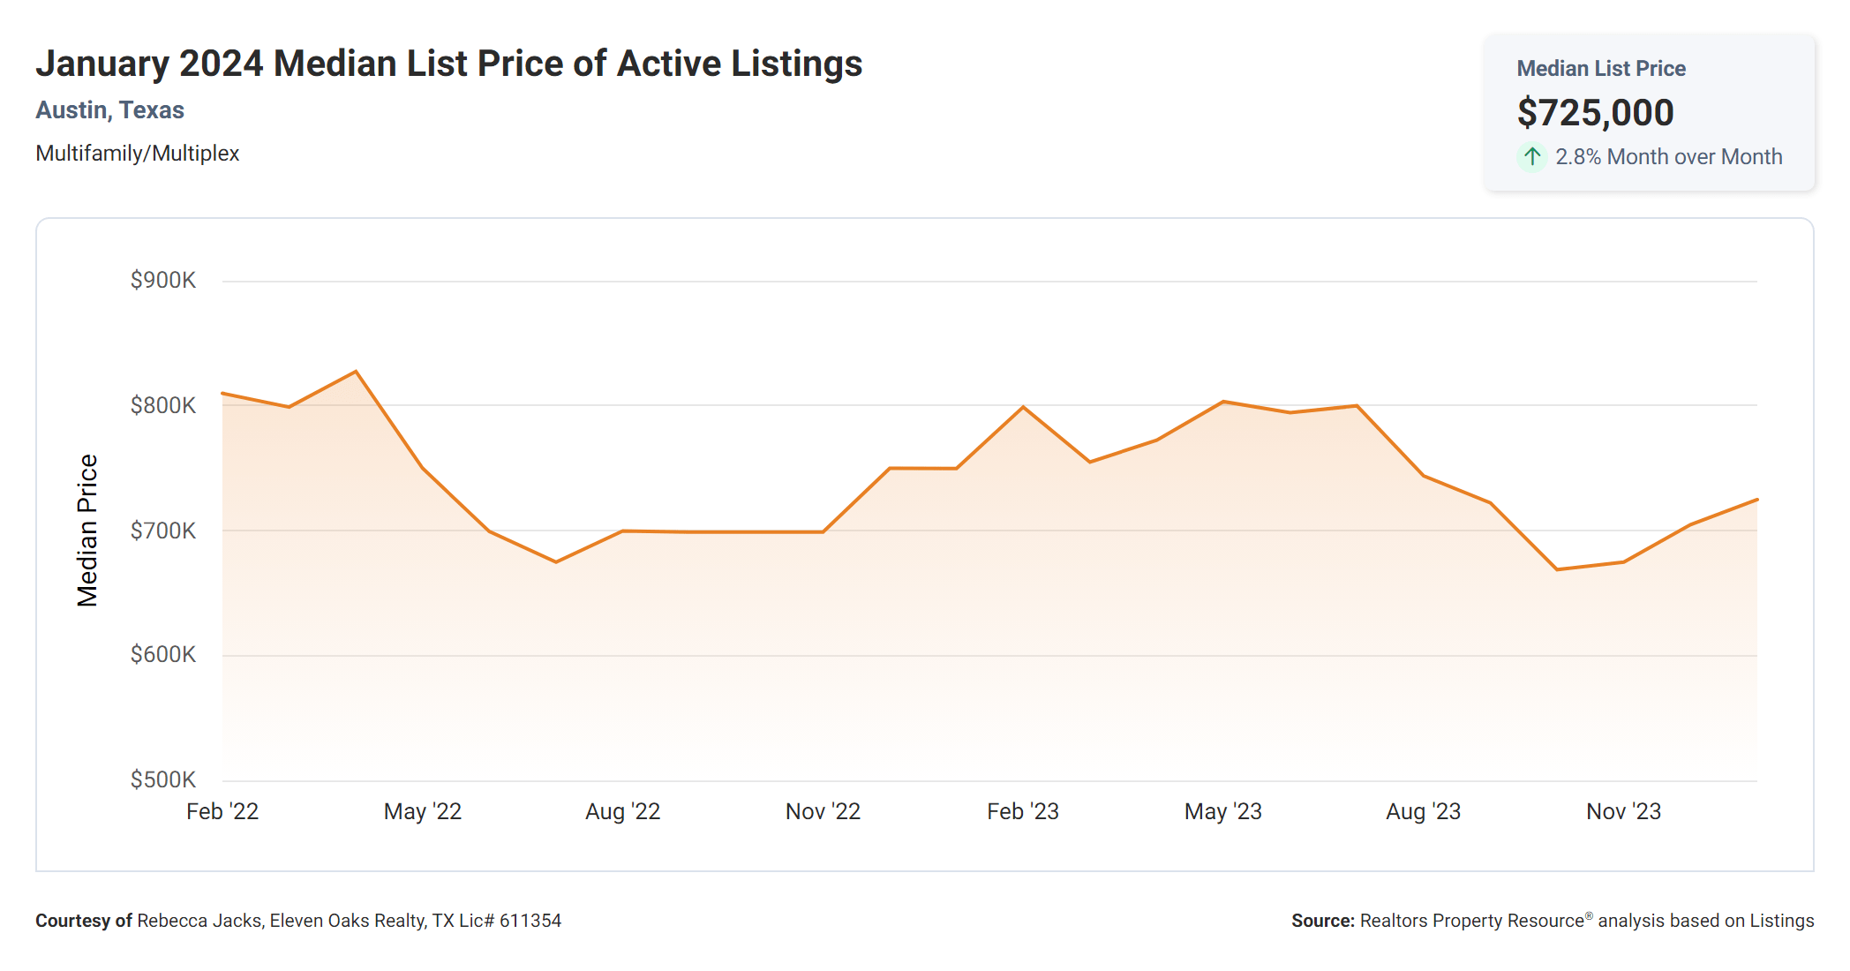The width and height of the screenshot is (1850, 971).
Task: Click the Nov '22 x-axis label
Action: [823, 811]
